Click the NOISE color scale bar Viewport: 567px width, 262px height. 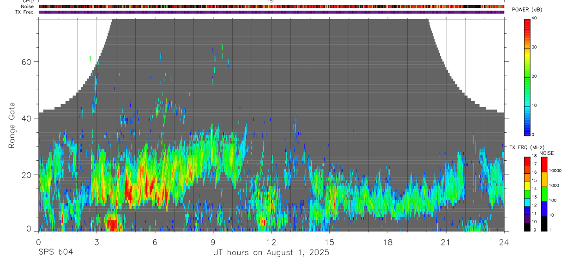coord(544,194)
